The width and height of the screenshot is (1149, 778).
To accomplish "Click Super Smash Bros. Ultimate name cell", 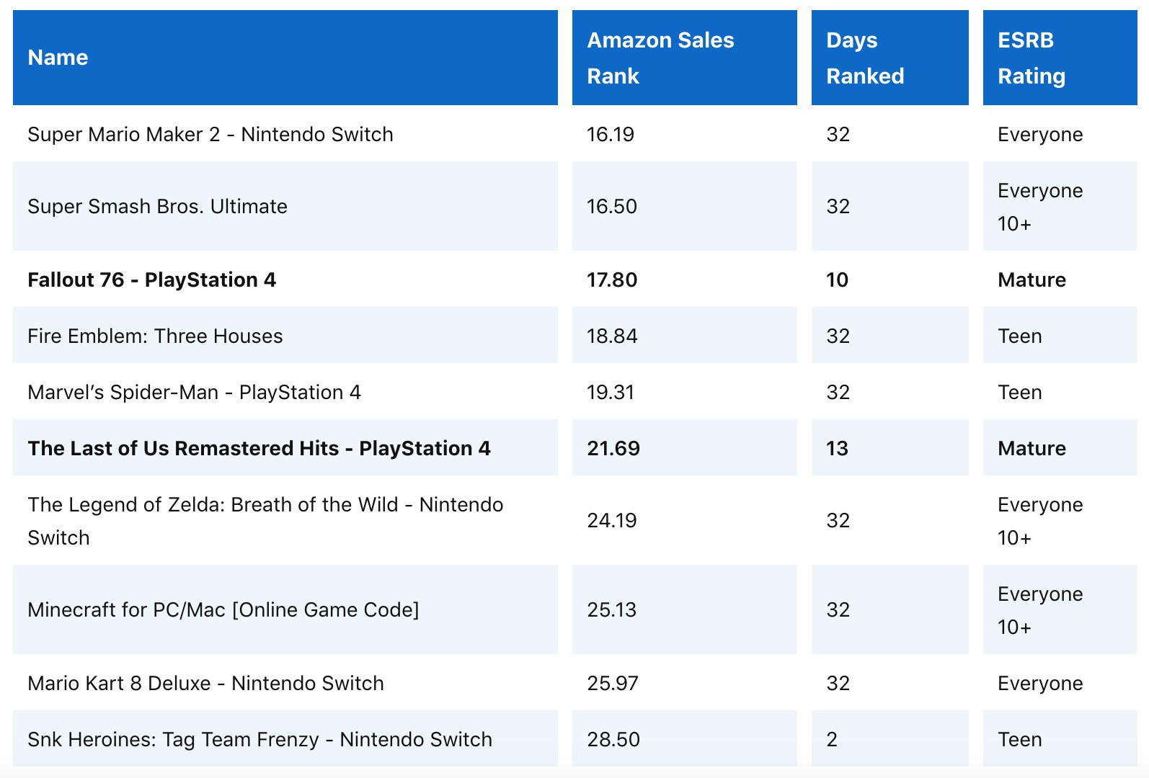I will pos(157,207).
